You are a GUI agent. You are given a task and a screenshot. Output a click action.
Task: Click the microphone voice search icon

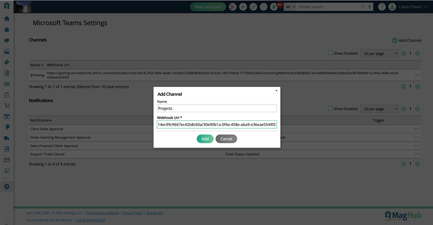coord(370,7)
